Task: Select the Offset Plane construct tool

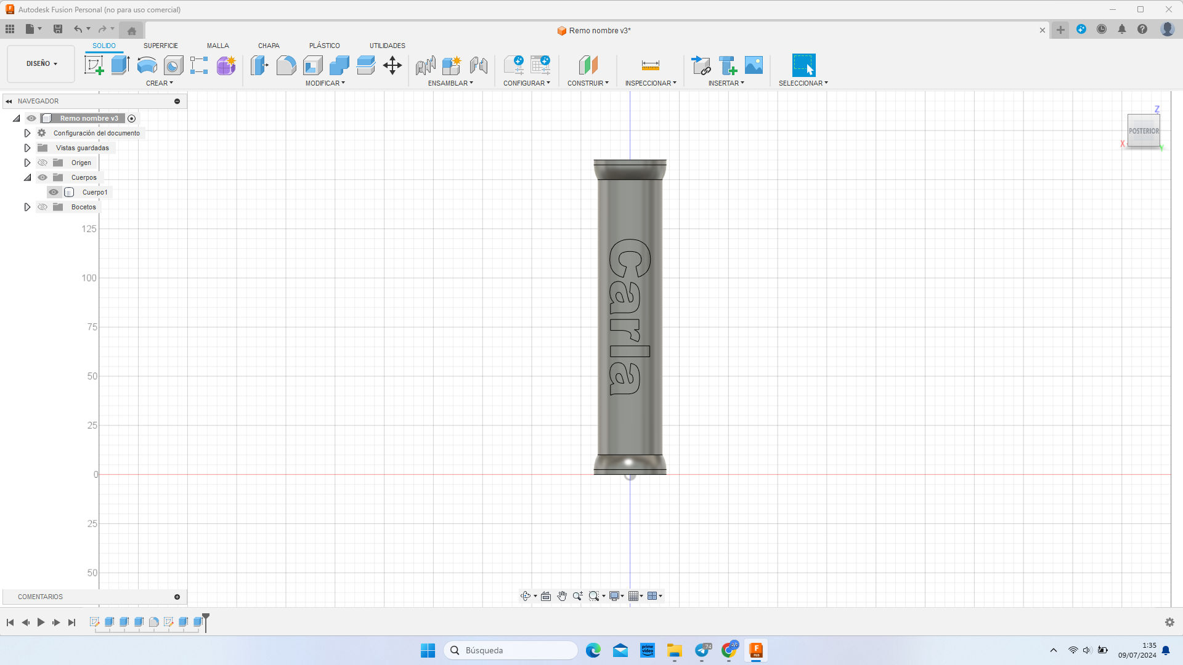Action: [x=588, y=65]
